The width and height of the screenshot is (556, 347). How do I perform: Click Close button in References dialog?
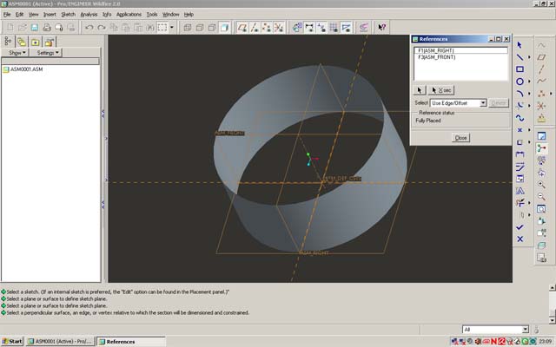pos(460,138)
